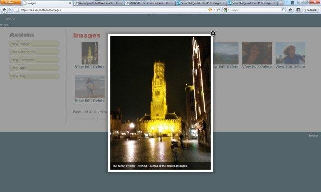The image size is (321, 192).
Task: Click the 'Images' page heading
Action: (87, 35)
